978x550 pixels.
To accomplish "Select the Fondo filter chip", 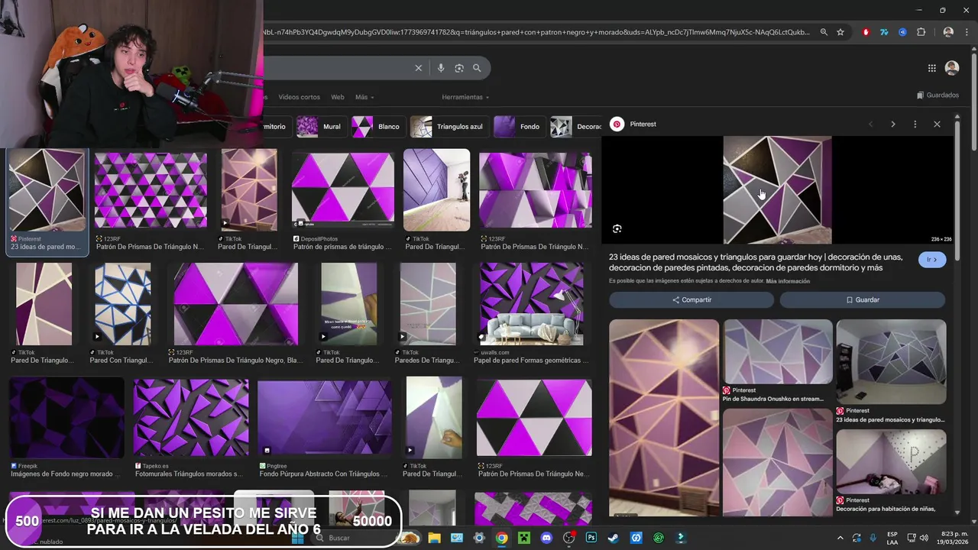I will tap(519, 127).
